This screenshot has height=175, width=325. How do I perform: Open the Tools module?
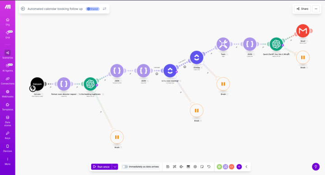tap(223, 44)
